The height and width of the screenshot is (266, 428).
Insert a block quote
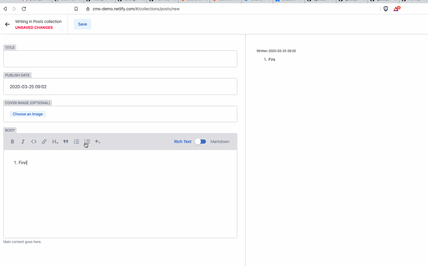[66, 142]
